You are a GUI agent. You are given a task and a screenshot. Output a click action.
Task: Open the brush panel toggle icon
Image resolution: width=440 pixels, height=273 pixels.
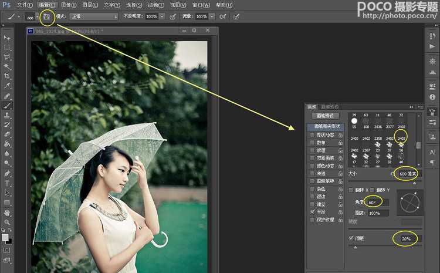pyautogui.click(x=46, y=17)
